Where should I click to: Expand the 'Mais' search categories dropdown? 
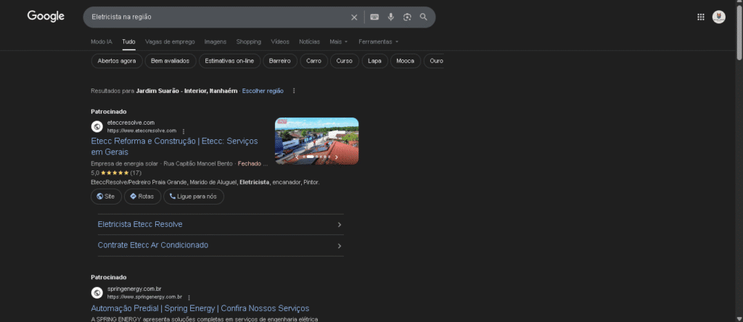coord(338,41)
